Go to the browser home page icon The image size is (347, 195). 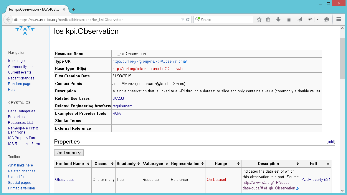[x=289, y=19]
